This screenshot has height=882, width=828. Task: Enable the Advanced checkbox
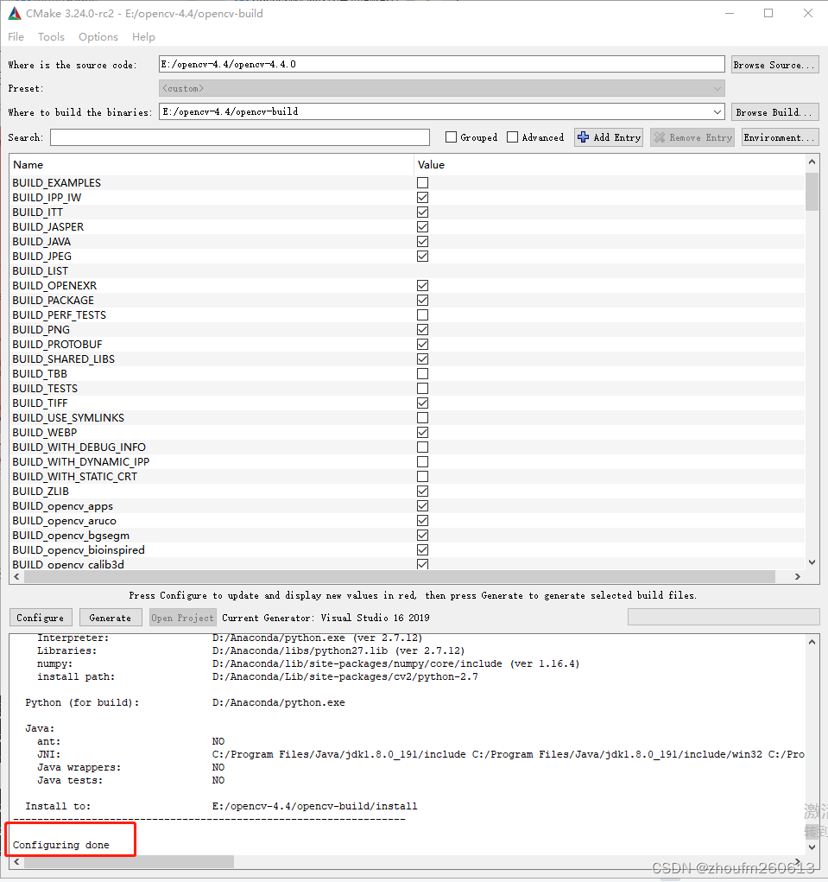[x=513, y=136]
